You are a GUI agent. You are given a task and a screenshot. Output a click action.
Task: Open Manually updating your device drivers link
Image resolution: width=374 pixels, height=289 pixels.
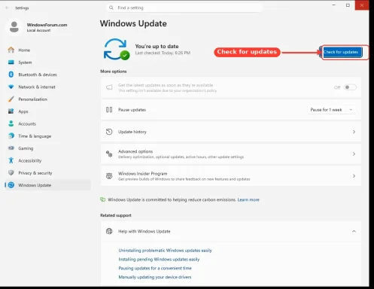tap(155, 277)
